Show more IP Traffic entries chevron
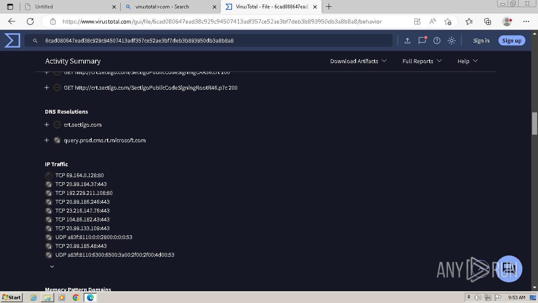 coord(52,266)
